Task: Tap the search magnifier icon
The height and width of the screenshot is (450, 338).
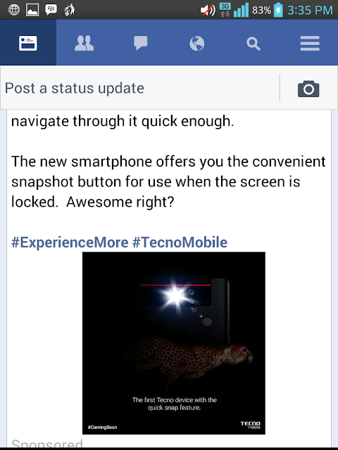Action: pyautogui.click(x=254, y=44)
